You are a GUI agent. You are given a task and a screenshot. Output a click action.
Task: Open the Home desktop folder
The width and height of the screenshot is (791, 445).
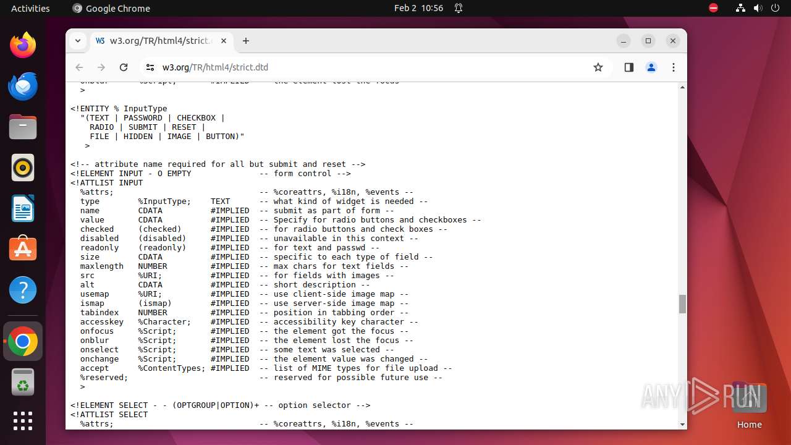pyautogui.click(x=749, y=405)
